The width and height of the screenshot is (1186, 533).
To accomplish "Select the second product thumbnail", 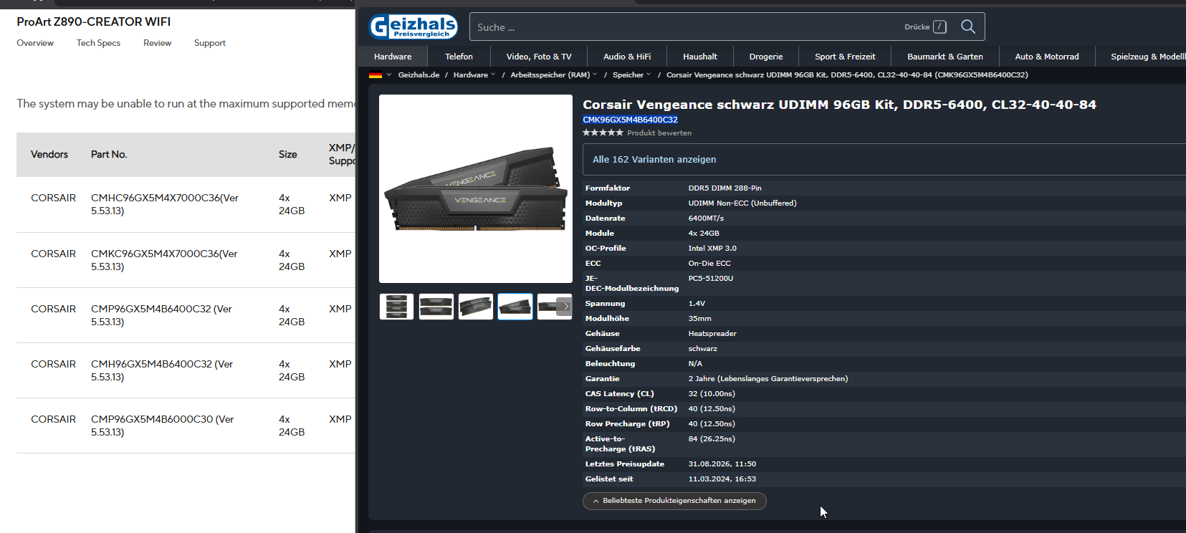I will click(x=436, y=307).
